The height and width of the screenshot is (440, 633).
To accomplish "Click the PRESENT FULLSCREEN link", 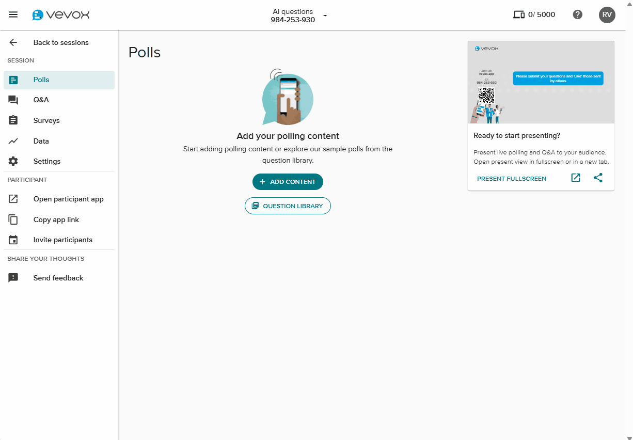I will point(511,178).
